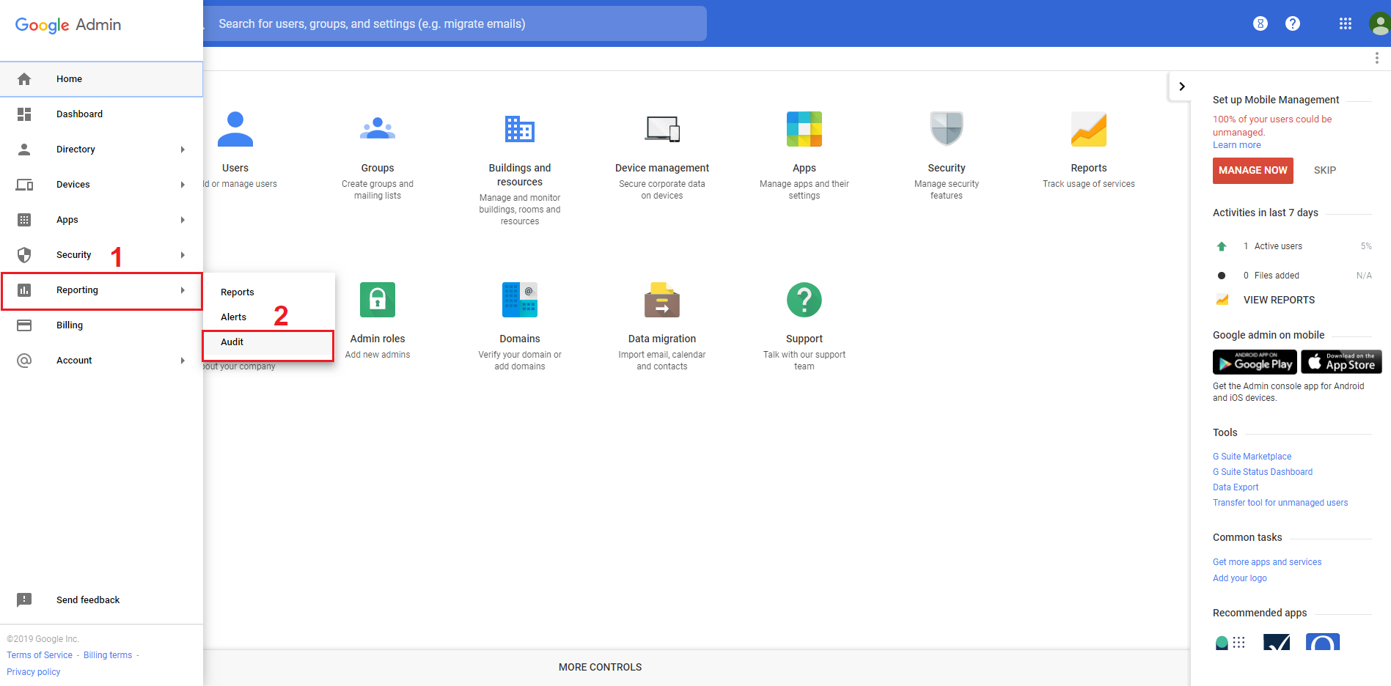The image size is (1391, 686).
Task: Expand the Reporting submenu arrow
Action: [183, 290]
